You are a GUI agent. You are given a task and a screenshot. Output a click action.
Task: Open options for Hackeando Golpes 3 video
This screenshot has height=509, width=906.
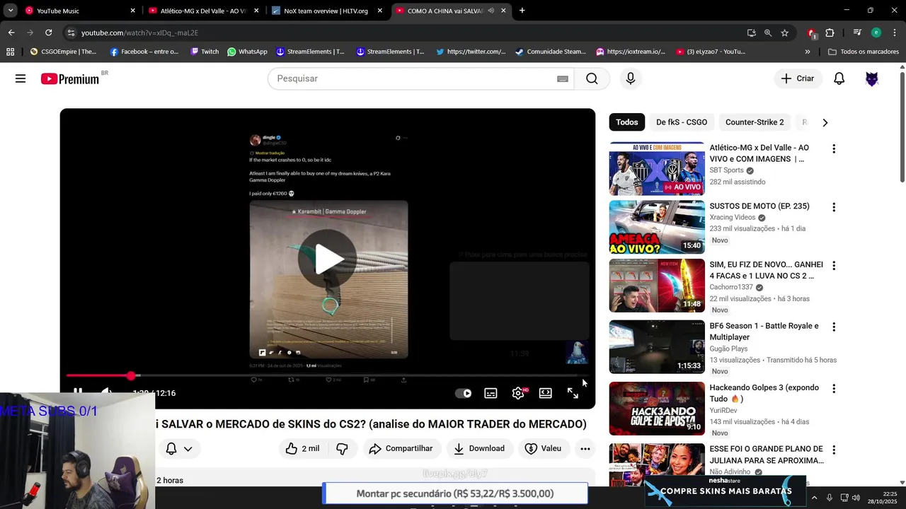pos(834,388)
